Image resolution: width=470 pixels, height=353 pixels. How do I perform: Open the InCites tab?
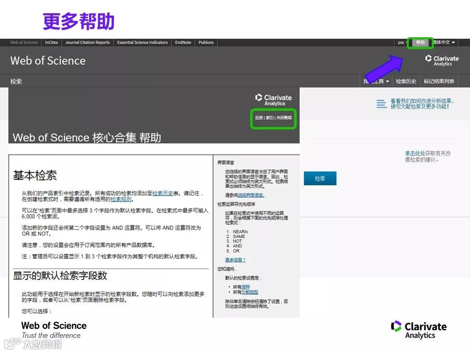coord(51,43)
